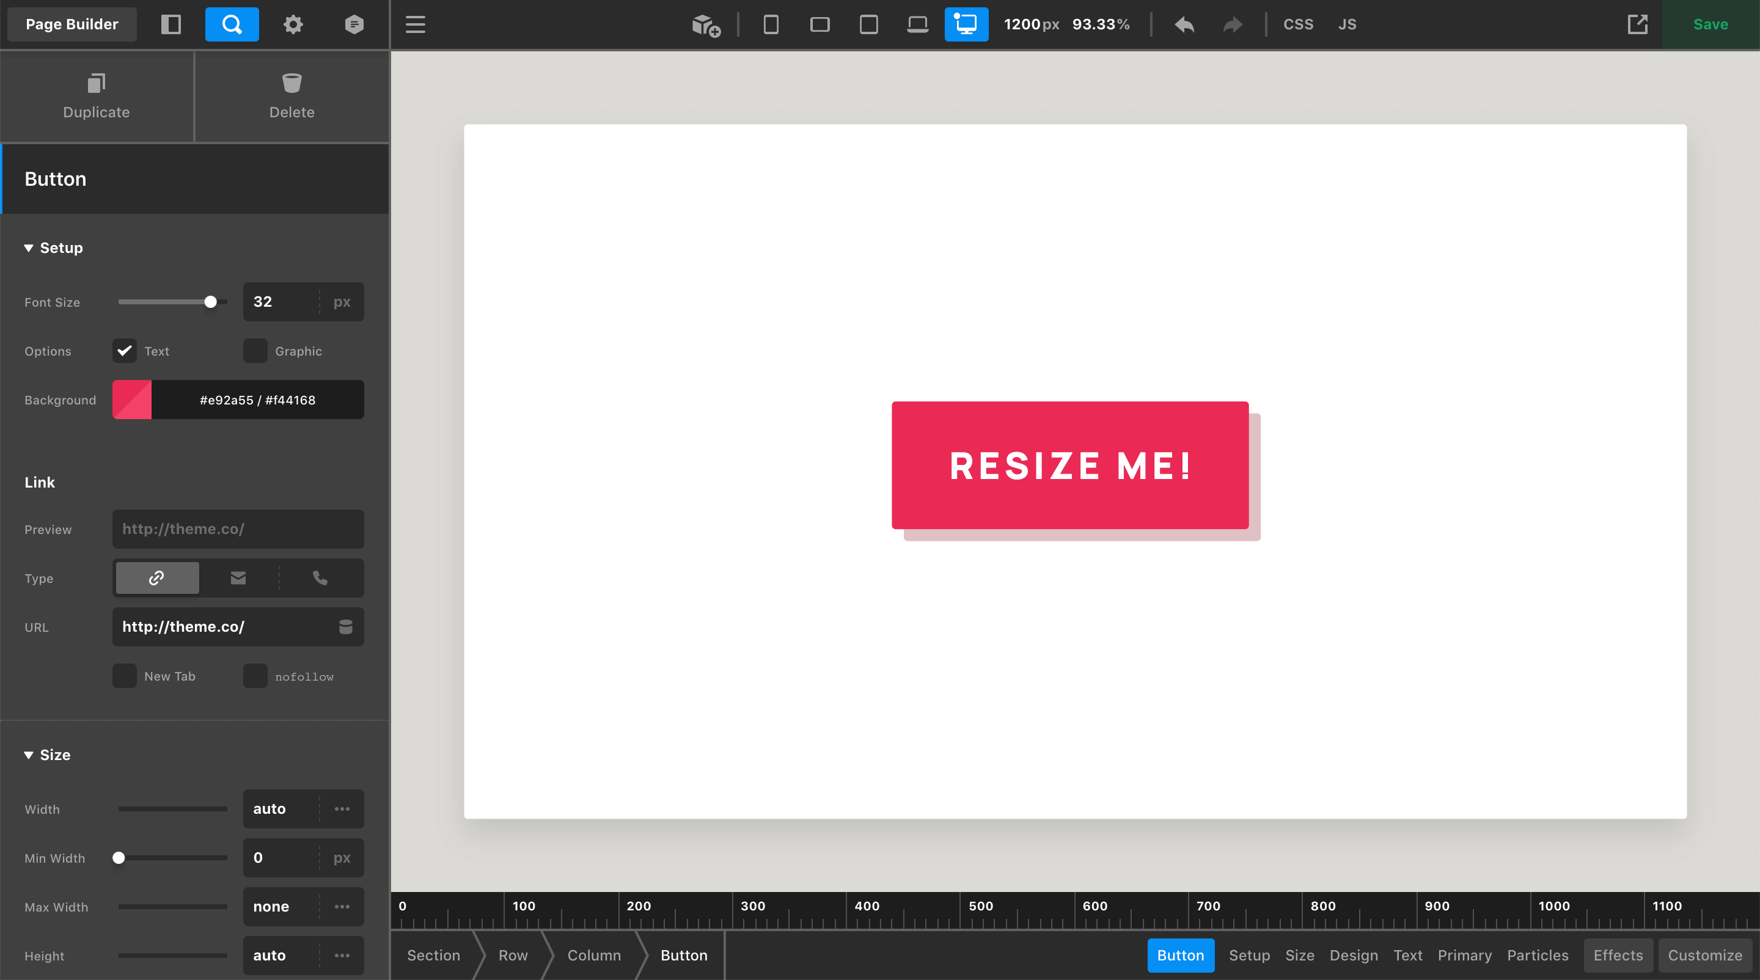Click the add element cube icon
This screenshot has height=980, width=1760.
706,24
